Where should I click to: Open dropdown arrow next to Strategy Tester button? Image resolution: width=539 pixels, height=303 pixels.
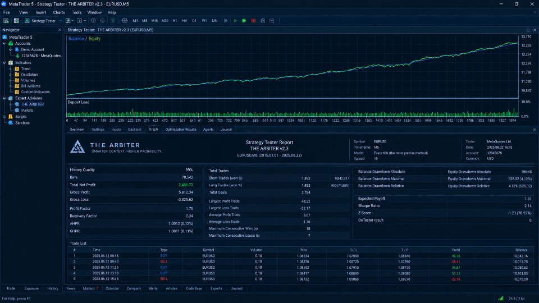click(x=61, y=21)
